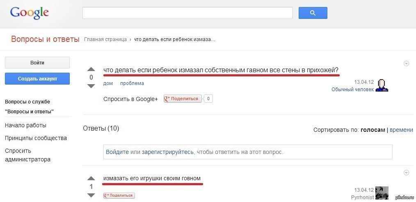
Task: Upvote the question with the up arrow
Action: click(x=91, y=69)
